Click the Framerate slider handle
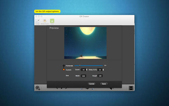This screenshot has width=169, height=106. pos(80,66)
